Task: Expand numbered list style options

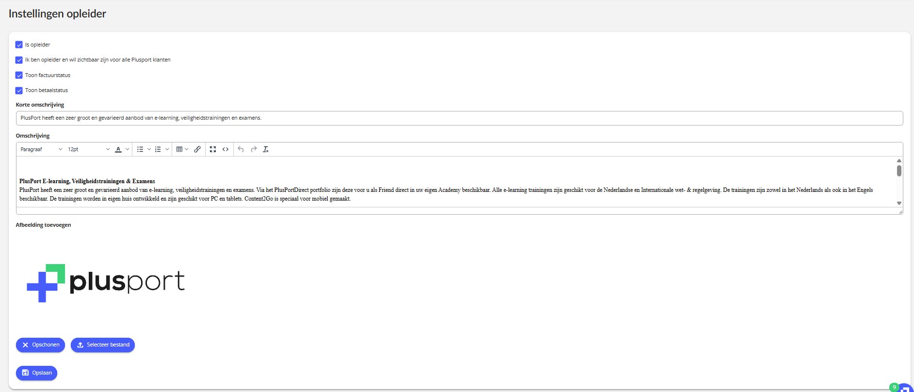Action: (167, 149)
